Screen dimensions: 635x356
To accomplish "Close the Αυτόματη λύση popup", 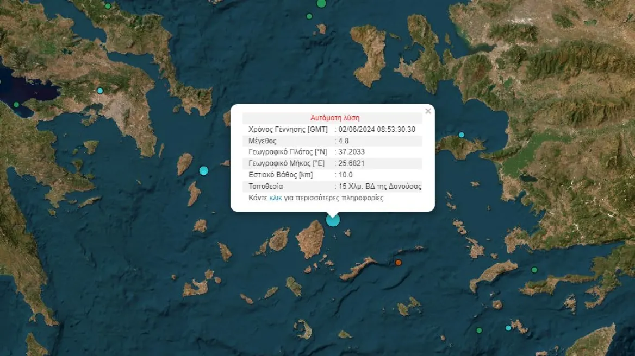I will (429, 111).
